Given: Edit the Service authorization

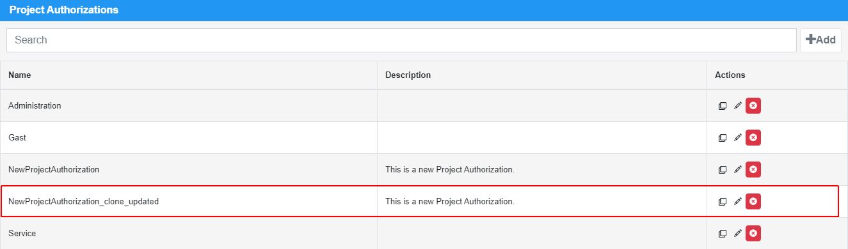Looking at the screenshot, I should click(738, 233).
